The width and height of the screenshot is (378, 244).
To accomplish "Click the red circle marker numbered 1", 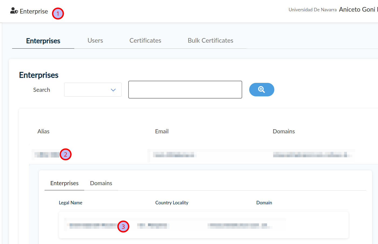I will (58, 13).
